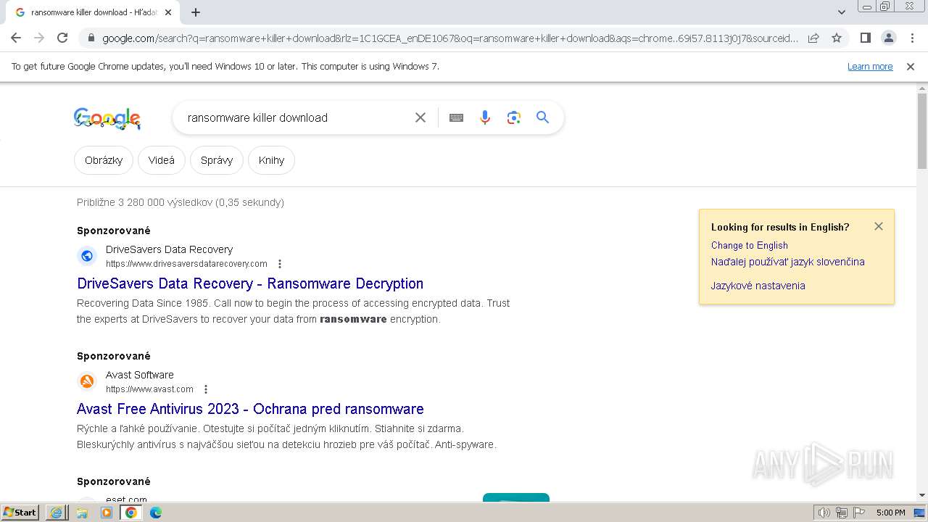
Task: Open the system tray volume icon
Action: click(x=824, y=513)
